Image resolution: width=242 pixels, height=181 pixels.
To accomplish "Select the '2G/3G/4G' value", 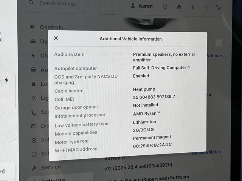I will (143, 130).
